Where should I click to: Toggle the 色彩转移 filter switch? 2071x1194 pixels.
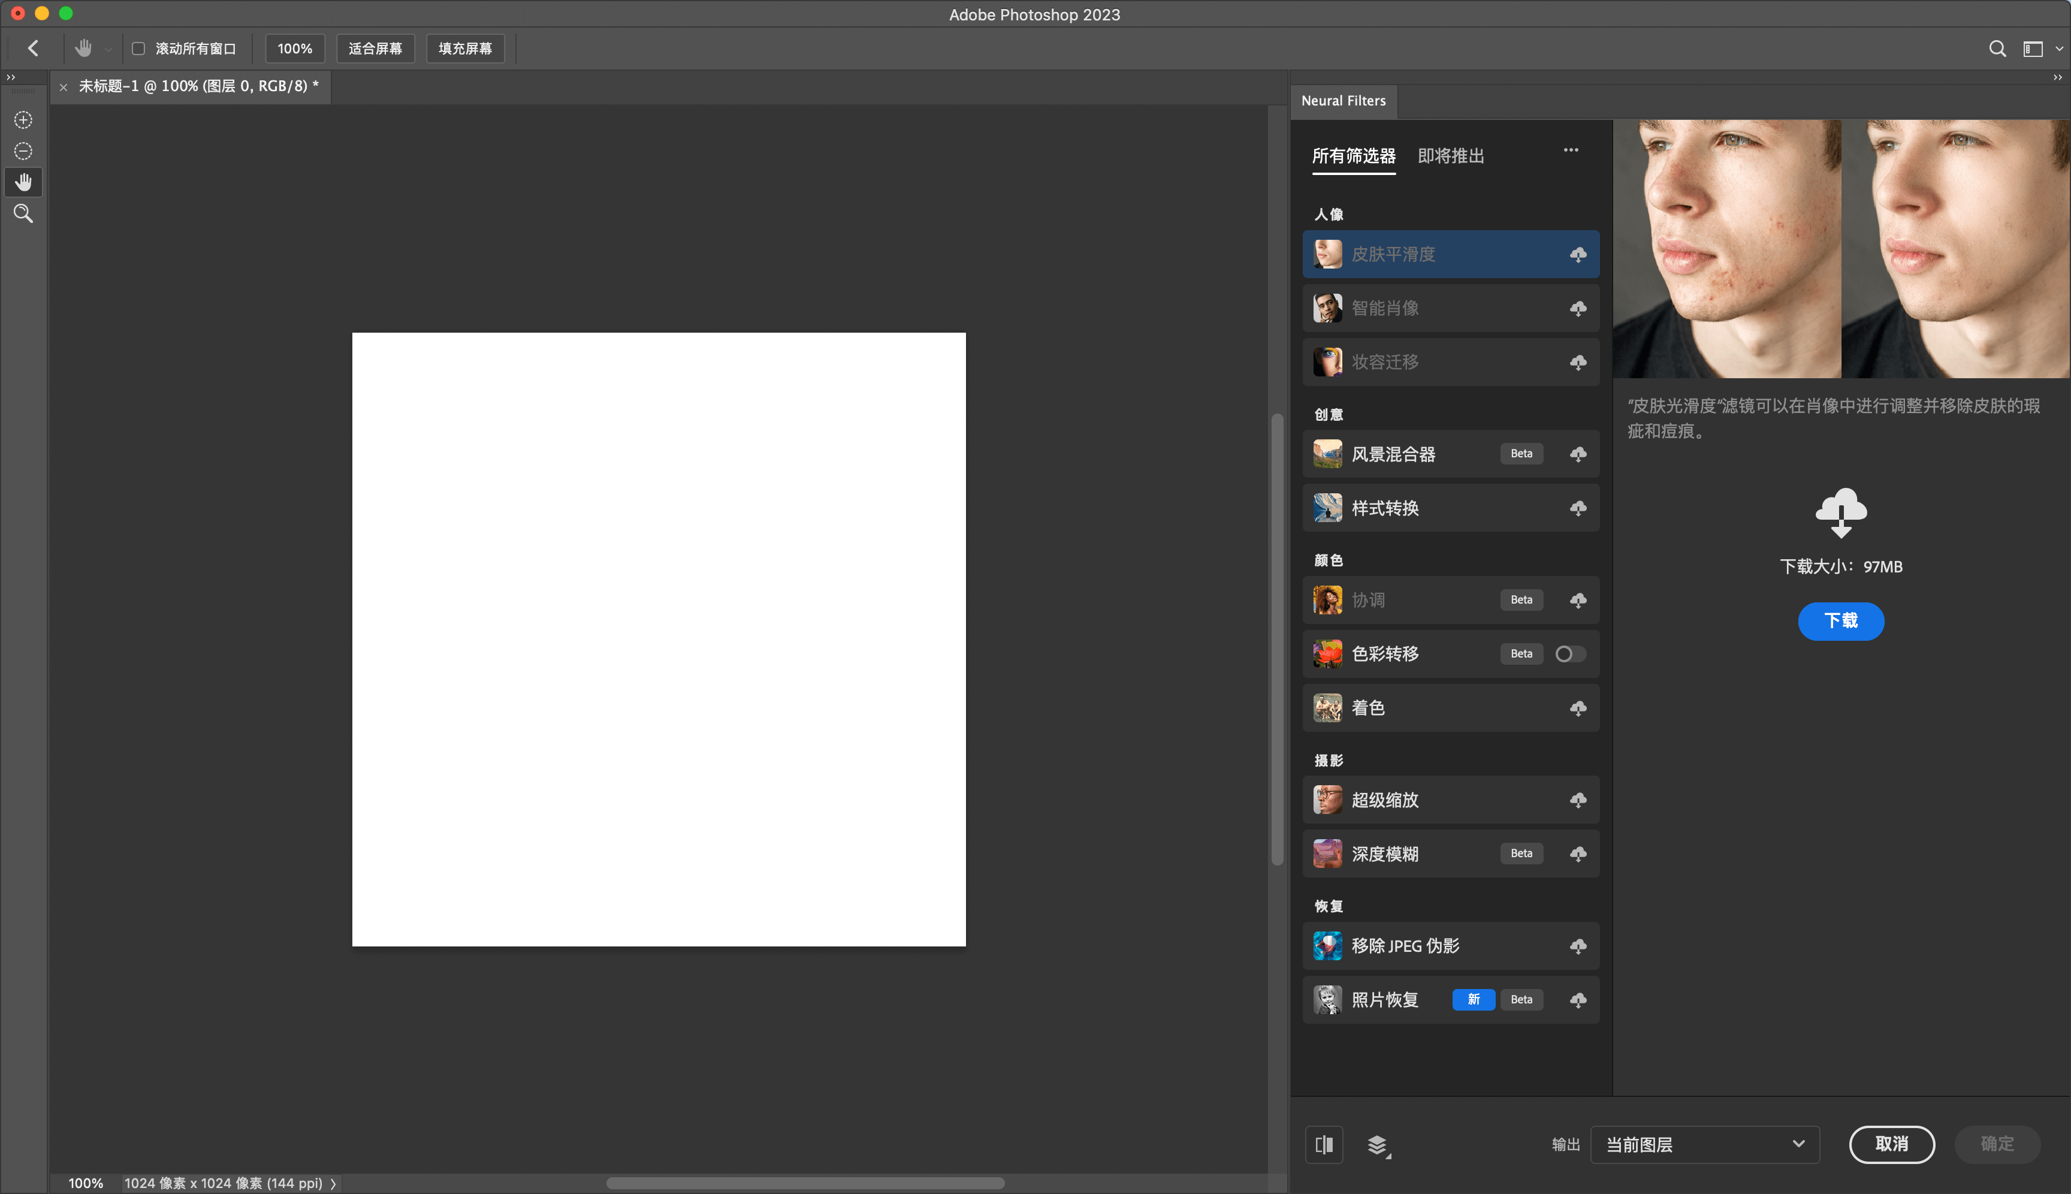pos(1569,653)
